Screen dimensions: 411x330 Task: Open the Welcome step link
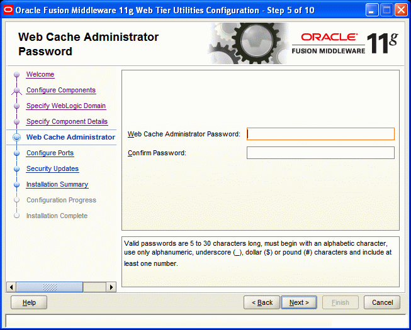(40, 75)
